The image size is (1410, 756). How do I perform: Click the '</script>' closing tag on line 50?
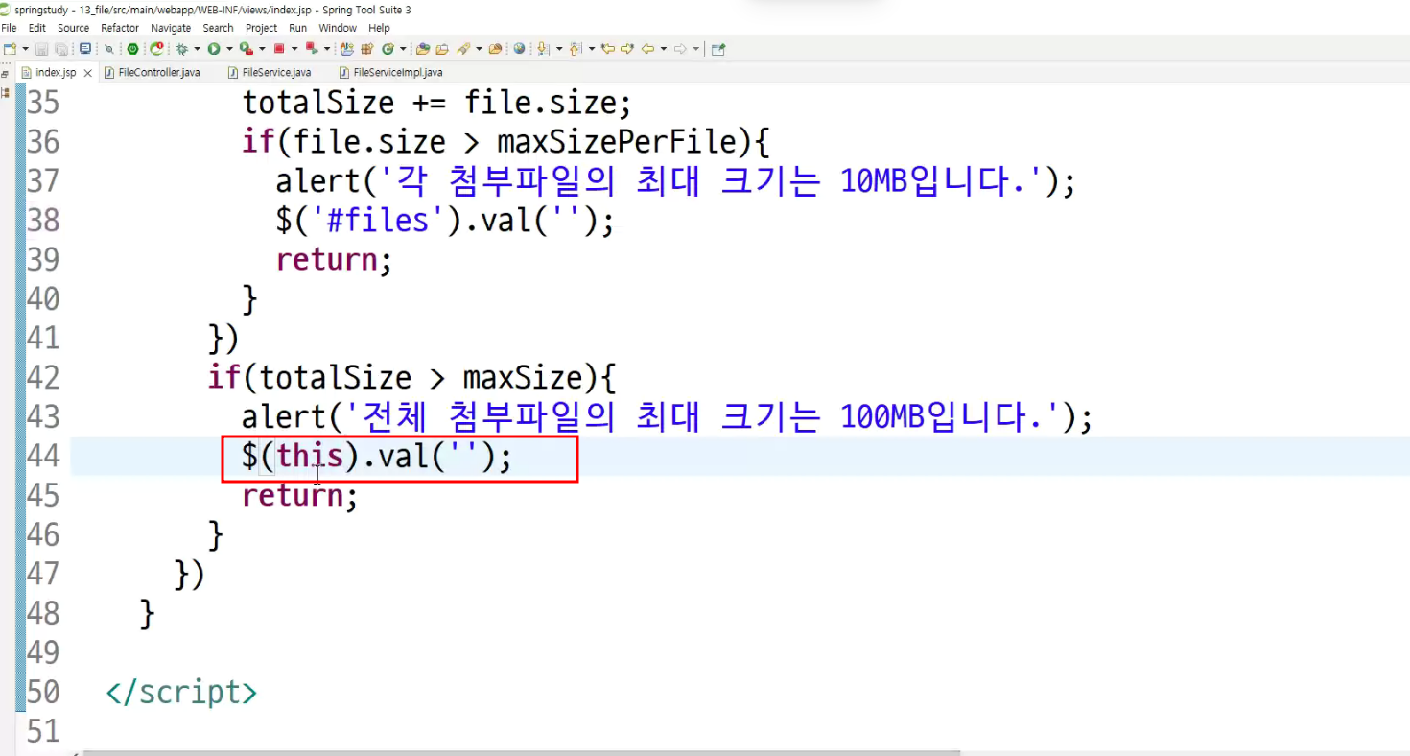181,692
